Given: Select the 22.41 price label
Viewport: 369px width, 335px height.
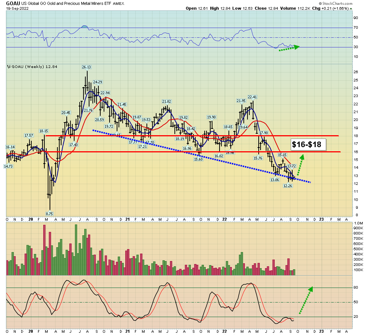Looking at the screenshot, I should (252, 97).
